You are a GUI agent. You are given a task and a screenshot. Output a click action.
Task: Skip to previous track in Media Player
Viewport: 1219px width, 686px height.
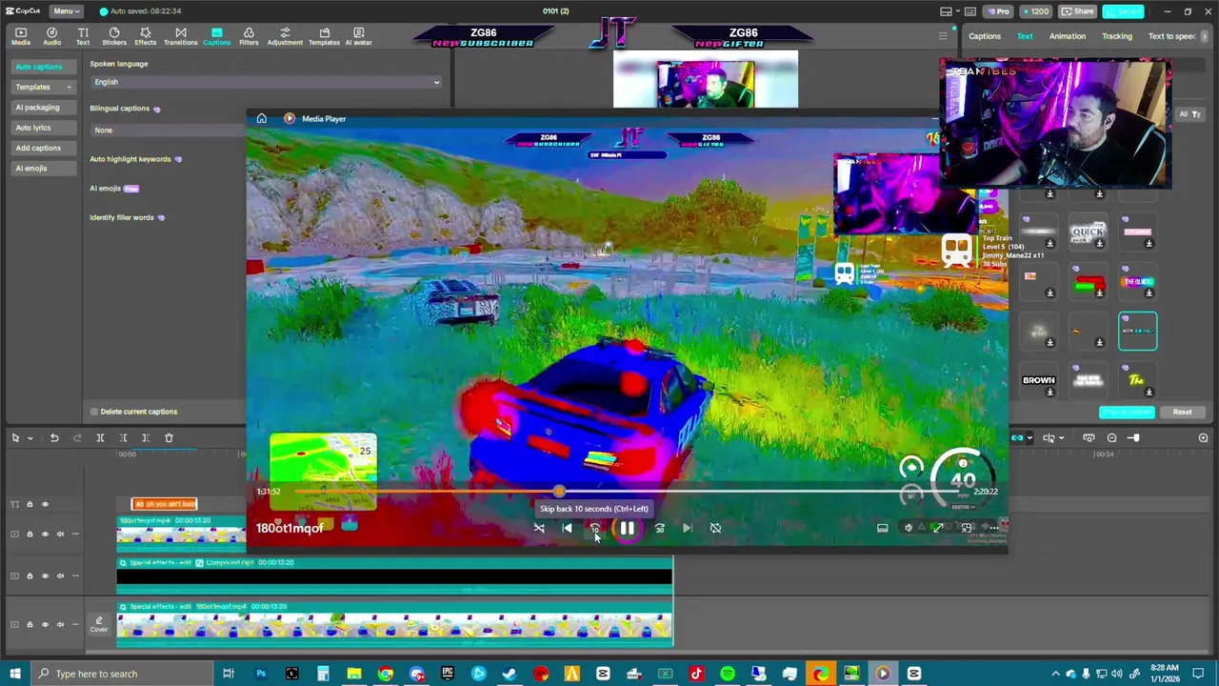click(x=568, y=528)
